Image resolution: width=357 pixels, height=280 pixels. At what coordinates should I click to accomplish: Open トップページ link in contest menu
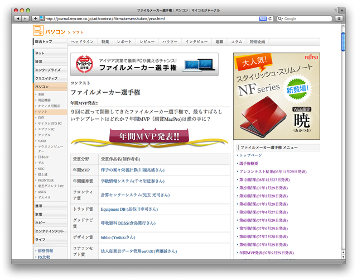click(x=250, y=155)
